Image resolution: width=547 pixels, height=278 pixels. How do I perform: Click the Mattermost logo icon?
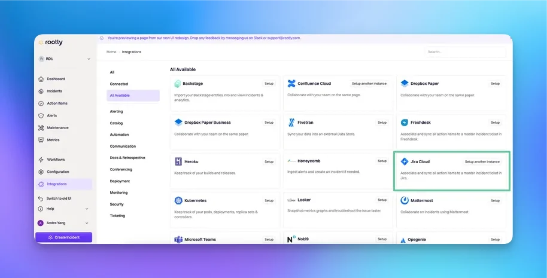[x=405, y=200]
